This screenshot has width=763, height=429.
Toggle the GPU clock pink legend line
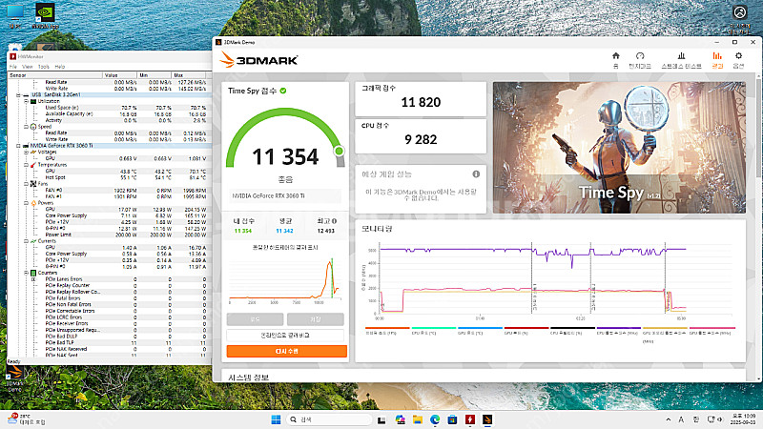711,331
